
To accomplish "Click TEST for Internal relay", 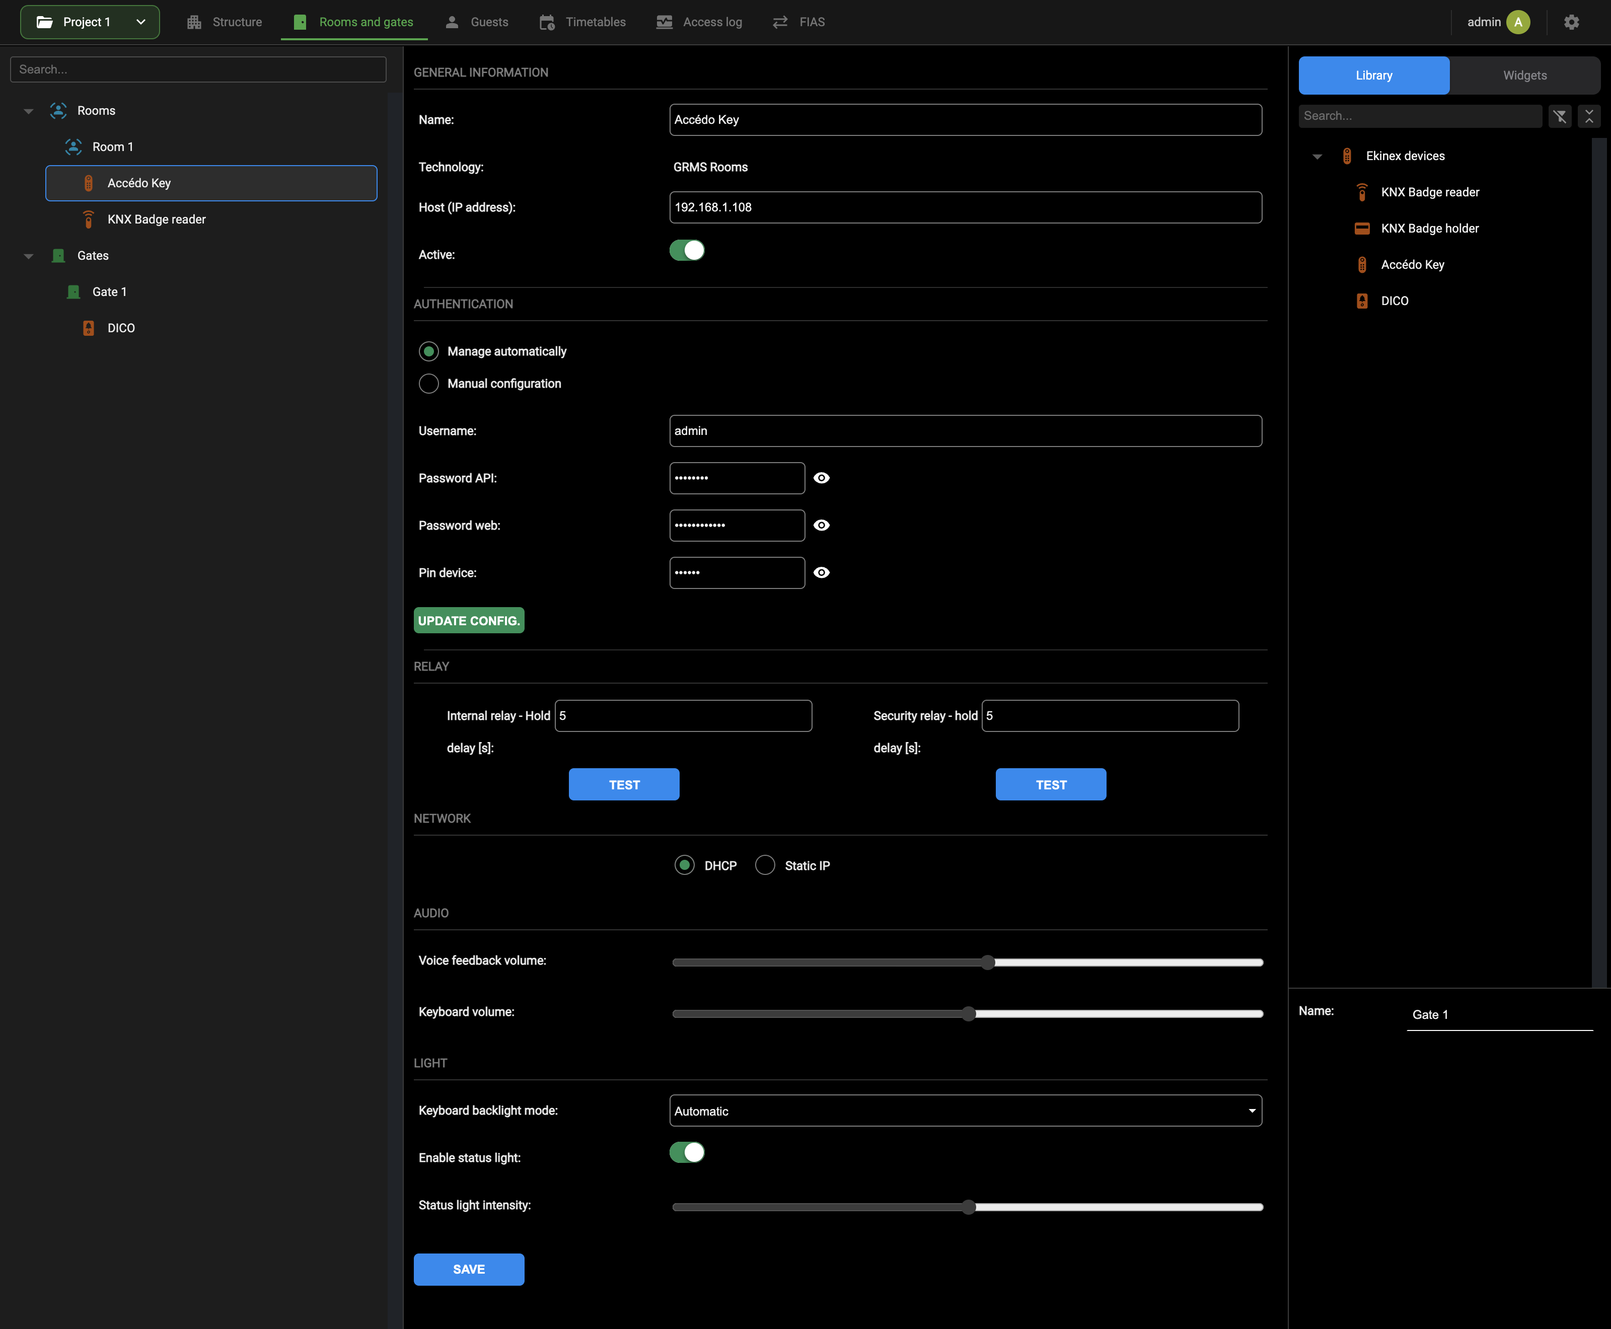I will (x=624, y=784).
